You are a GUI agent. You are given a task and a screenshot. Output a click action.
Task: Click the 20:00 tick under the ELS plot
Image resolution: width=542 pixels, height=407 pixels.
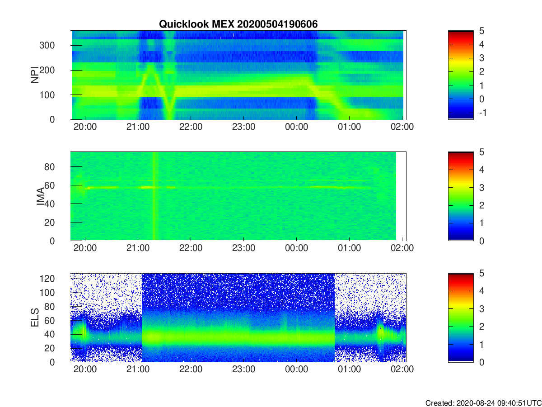click(85, 369)
